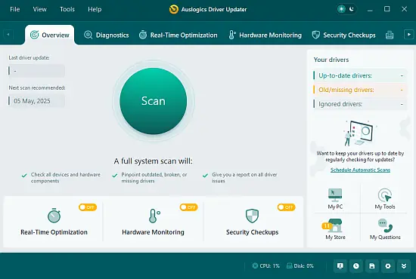Click the Auslogics Driver Updater logo icon

174,9
